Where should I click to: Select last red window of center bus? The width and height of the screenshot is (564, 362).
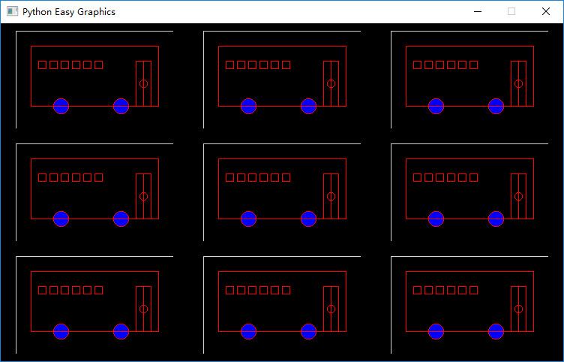(x=286, y=177)
